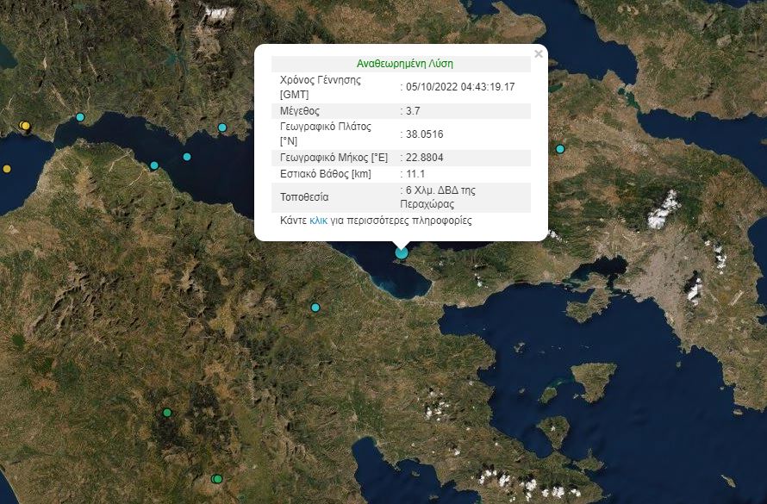Screen dimensions: 767x504
Task: Click the cyan marker east of the strait crossing
Action: pos(221,128)
